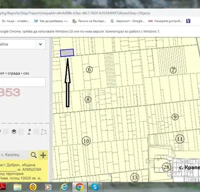
Task: Open the media player taskbar icon
Action: [x=48, y=187]
